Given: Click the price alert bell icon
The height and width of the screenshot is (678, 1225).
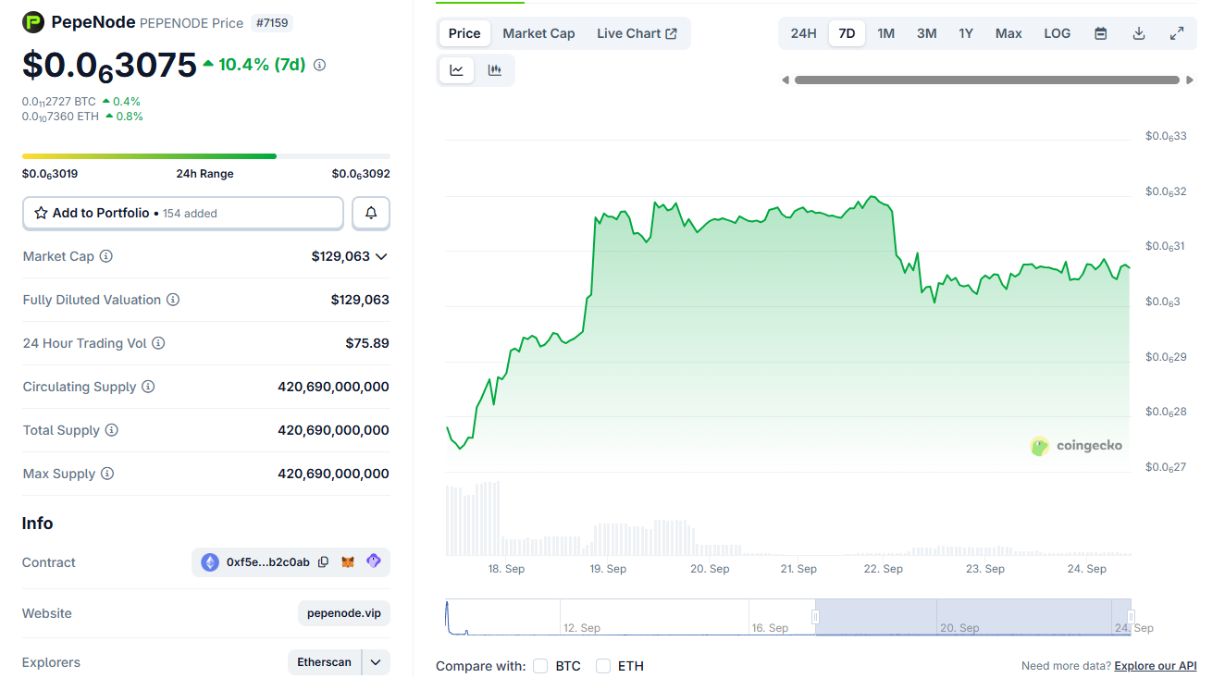Looking at the screenshot, I should (371, 213).
